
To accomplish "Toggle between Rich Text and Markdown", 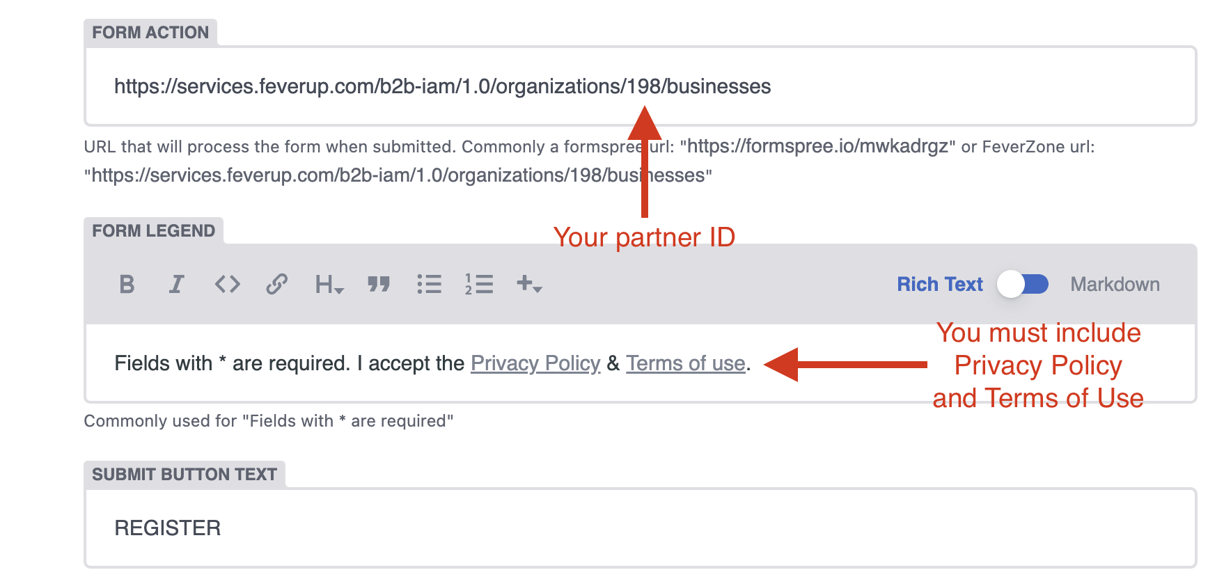I will coord(1023,284).
